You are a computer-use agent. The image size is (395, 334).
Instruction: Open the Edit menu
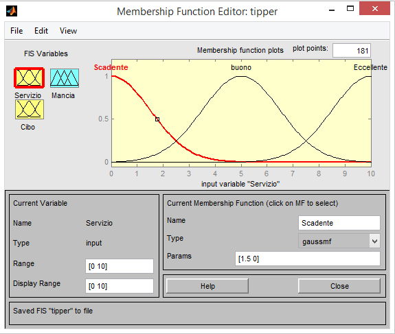coord(41,31)
